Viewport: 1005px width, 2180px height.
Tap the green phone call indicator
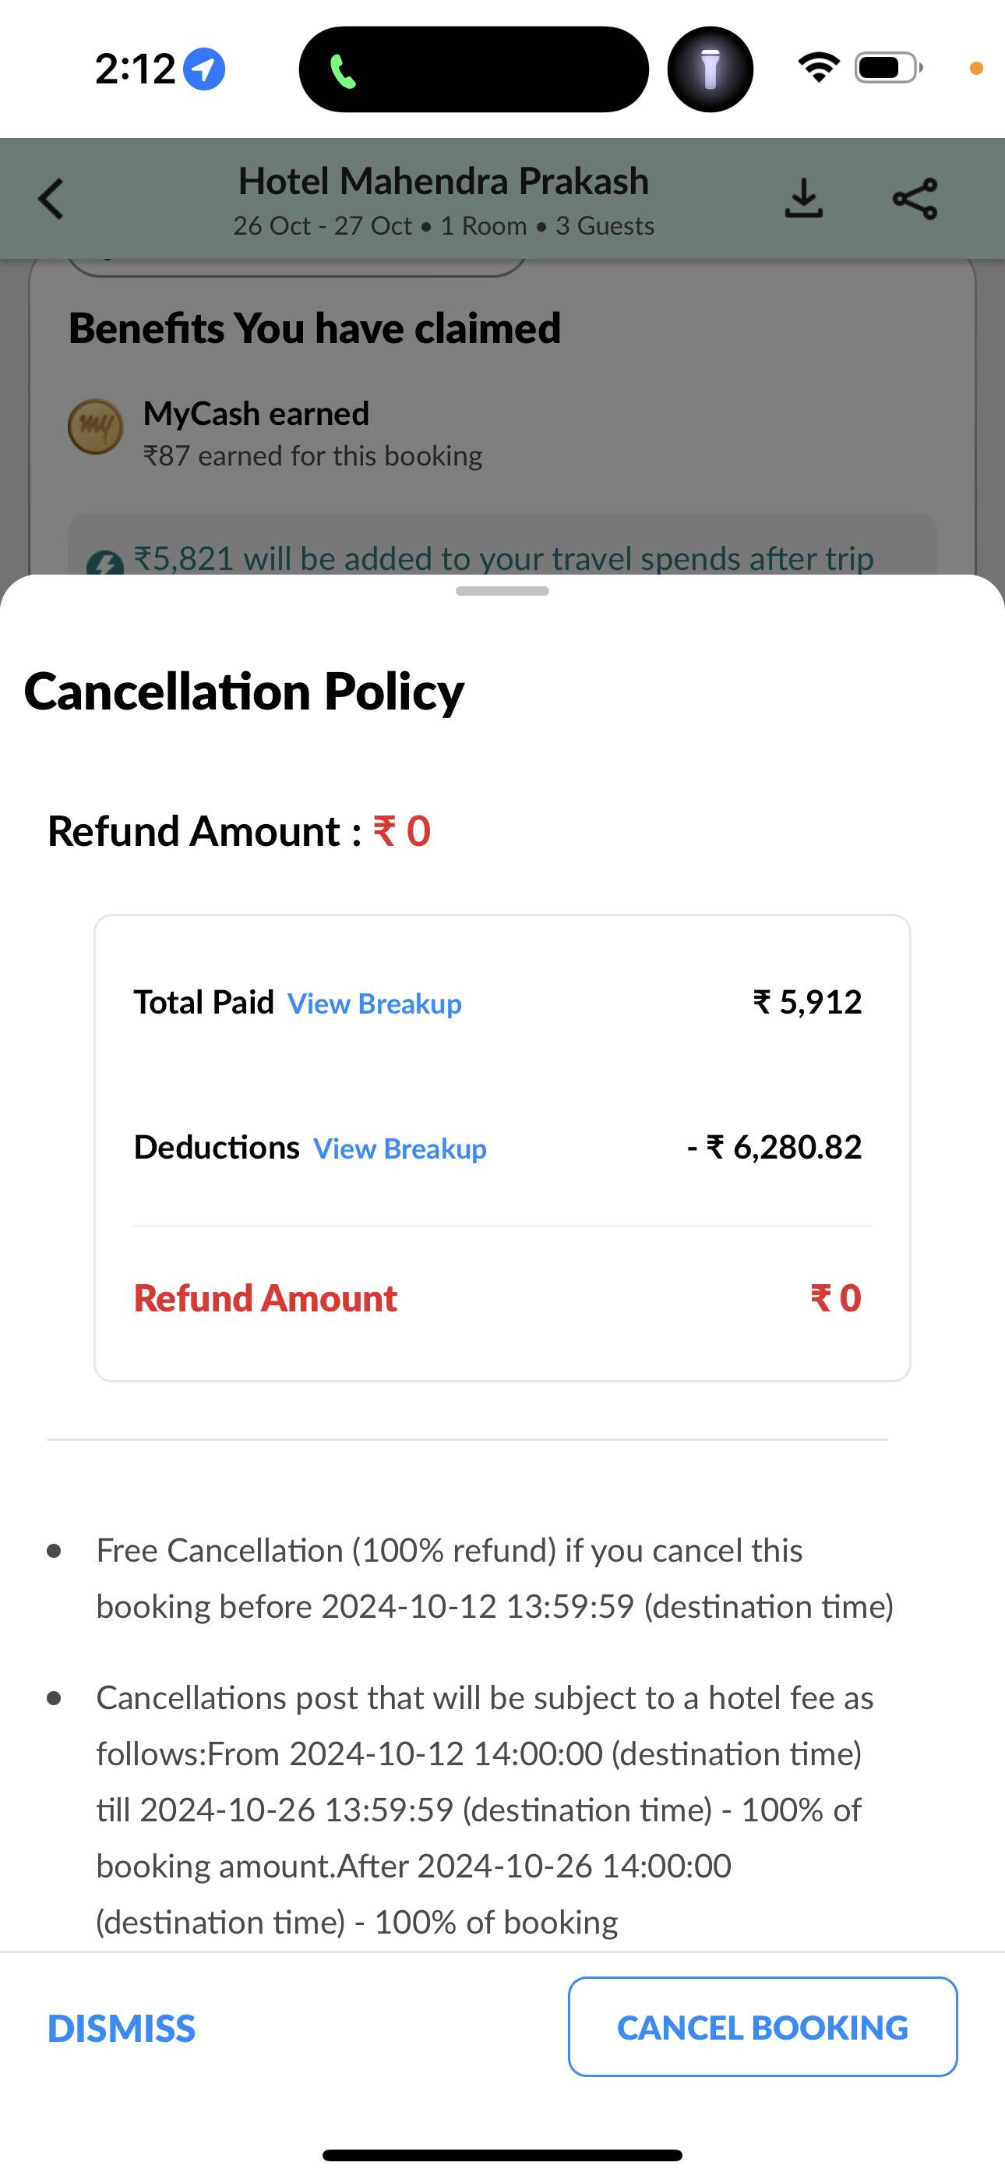(x=343, y=71)
